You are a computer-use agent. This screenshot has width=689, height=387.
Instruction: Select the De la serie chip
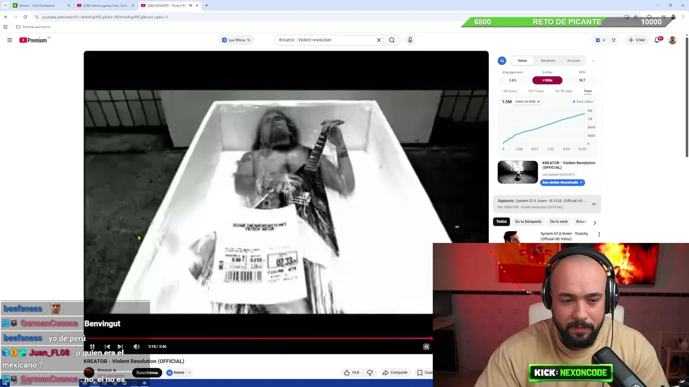(559, 221)
